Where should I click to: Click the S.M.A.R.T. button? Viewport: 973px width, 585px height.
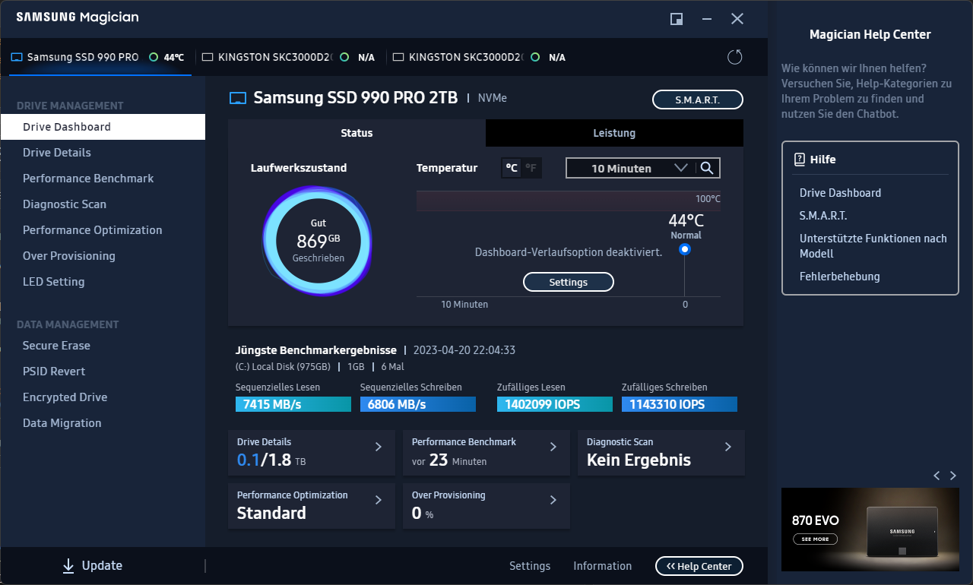coord(698,100)
